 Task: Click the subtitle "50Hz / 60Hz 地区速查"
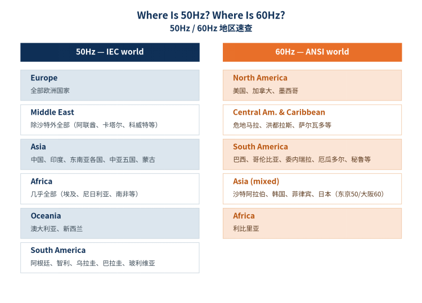(x=211, y=28)
